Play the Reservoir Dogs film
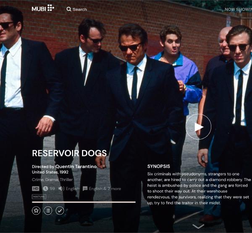The height and width of the screenshot is (233, 252). [x=198, y=127]
